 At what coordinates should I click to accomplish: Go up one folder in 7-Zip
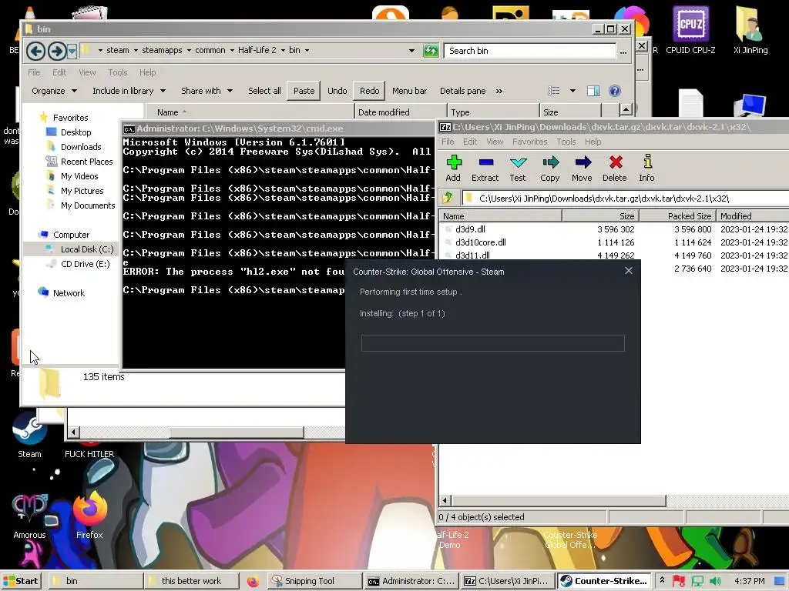[448, 198]
